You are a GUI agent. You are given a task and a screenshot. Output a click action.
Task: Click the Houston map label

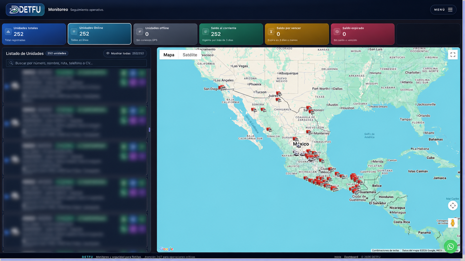348,108
